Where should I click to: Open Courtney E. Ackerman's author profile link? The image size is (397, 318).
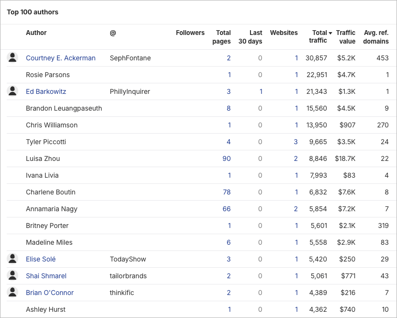60,57
